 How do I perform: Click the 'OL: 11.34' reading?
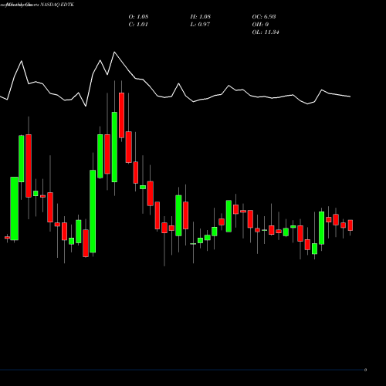(266, 32)
